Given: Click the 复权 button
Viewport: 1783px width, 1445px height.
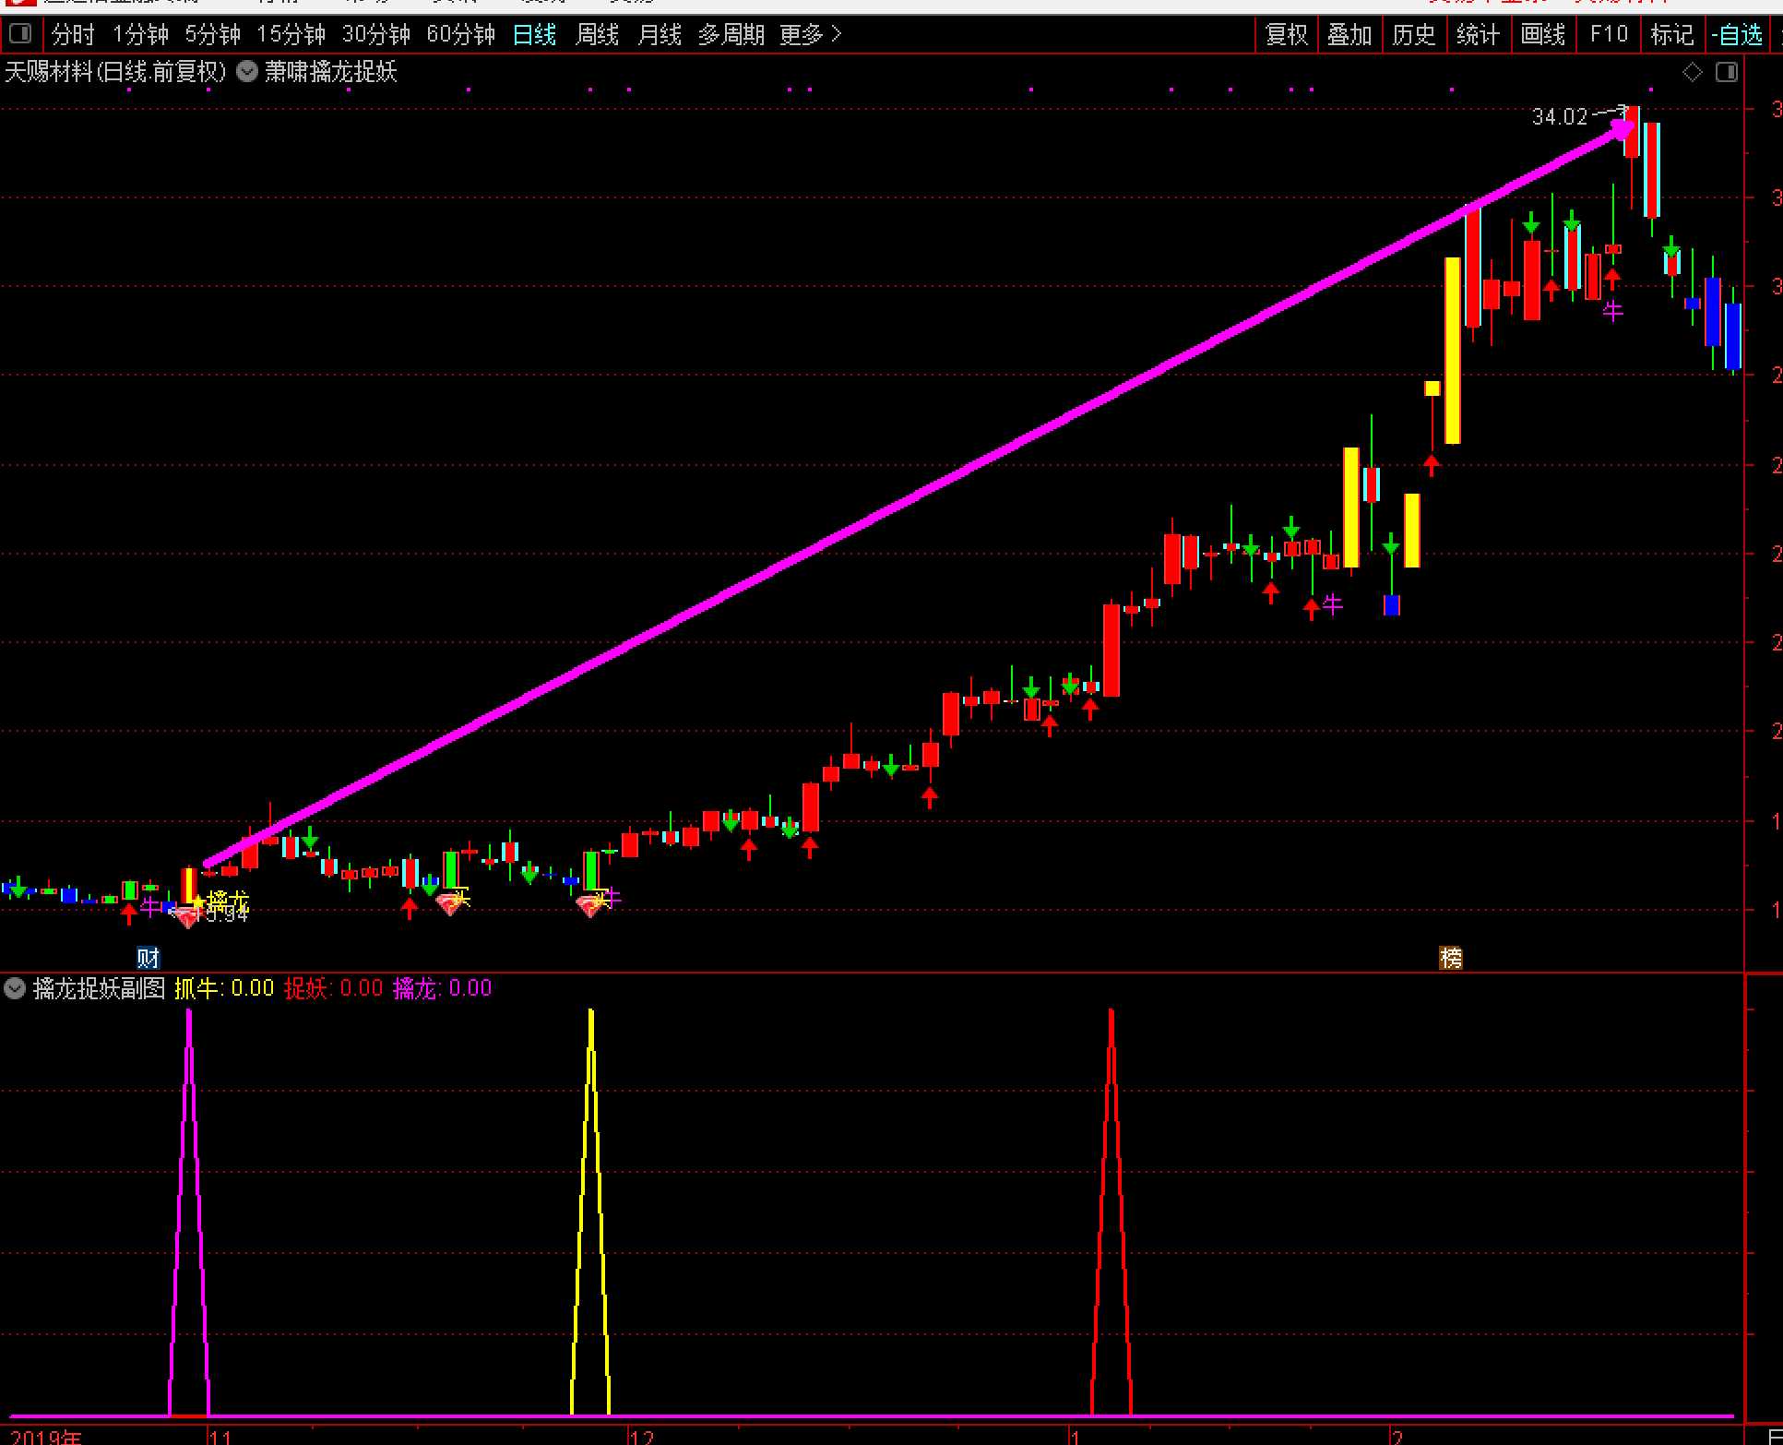Looking at the screenshot, I should (1287, 35).
